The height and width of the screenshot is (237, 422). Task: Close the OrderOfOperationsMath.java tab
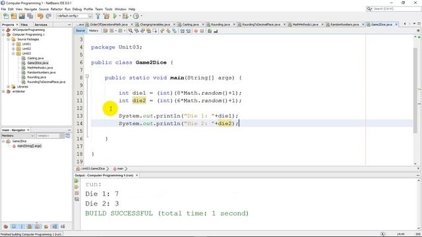132,24
